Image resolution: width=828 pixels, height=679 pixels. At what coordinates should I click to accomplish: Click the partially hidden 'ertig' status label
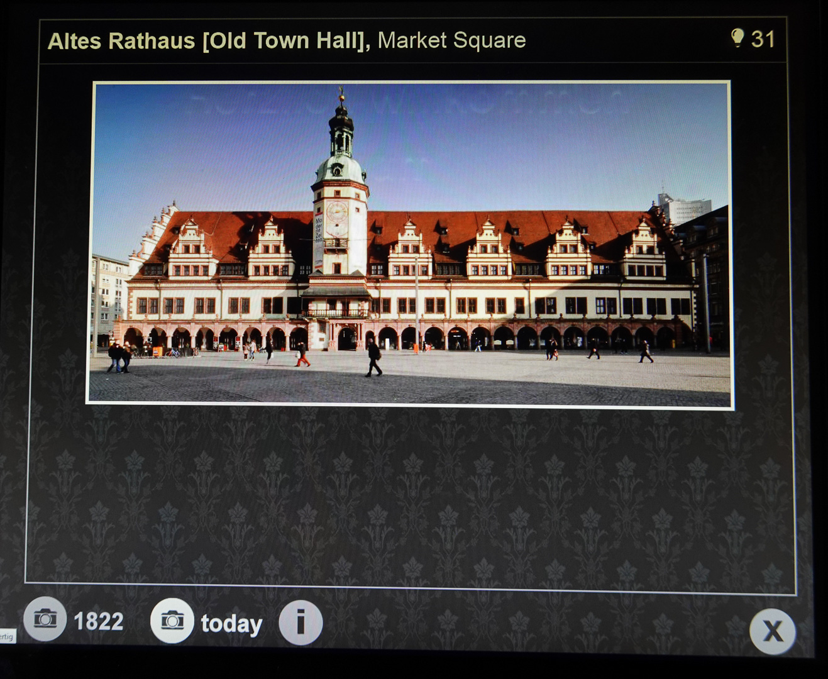click(6, 636)
